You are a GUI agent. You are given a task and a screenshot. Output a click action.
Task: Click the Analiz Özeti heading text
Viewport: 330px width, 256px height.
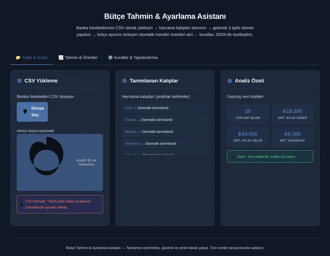click(x=249, y=81)
